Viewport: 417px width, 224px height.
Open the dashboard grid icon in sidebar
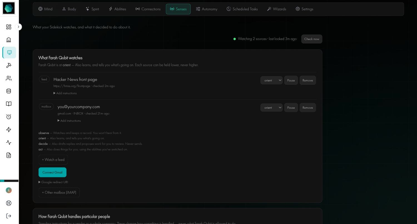click(9, 27)
